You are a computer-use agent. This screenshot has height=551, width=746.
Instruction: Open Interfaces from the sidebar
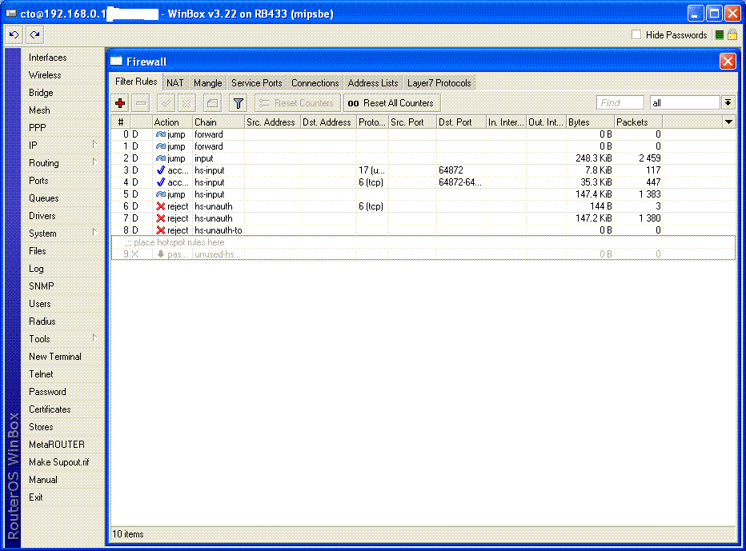coord(47,58)
